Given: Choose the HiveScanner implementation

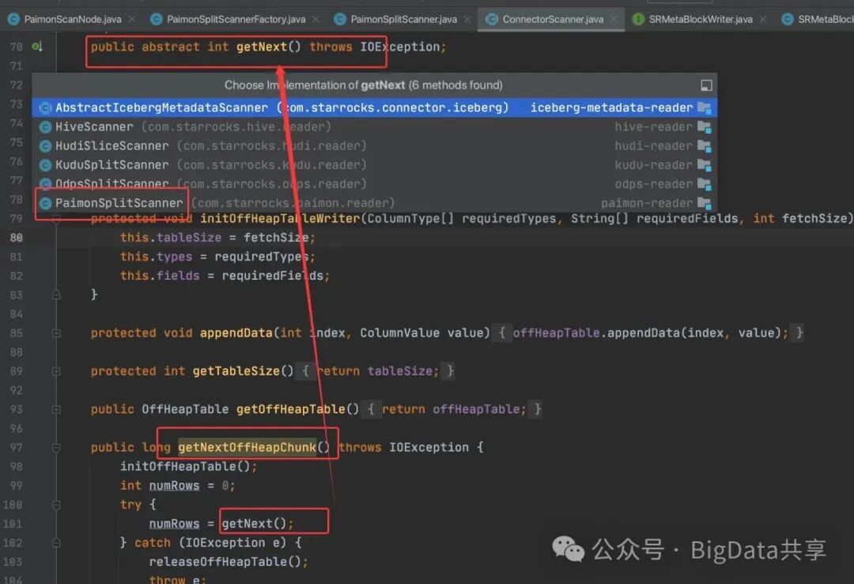Looking at the screenshot, I should [374, 126].
